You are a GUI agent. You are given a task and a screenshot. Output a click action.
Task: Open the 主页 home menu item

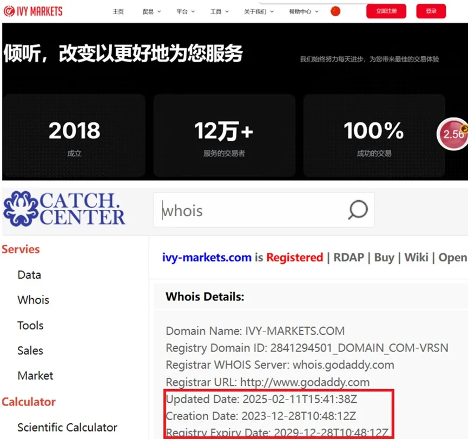(118, 12)
